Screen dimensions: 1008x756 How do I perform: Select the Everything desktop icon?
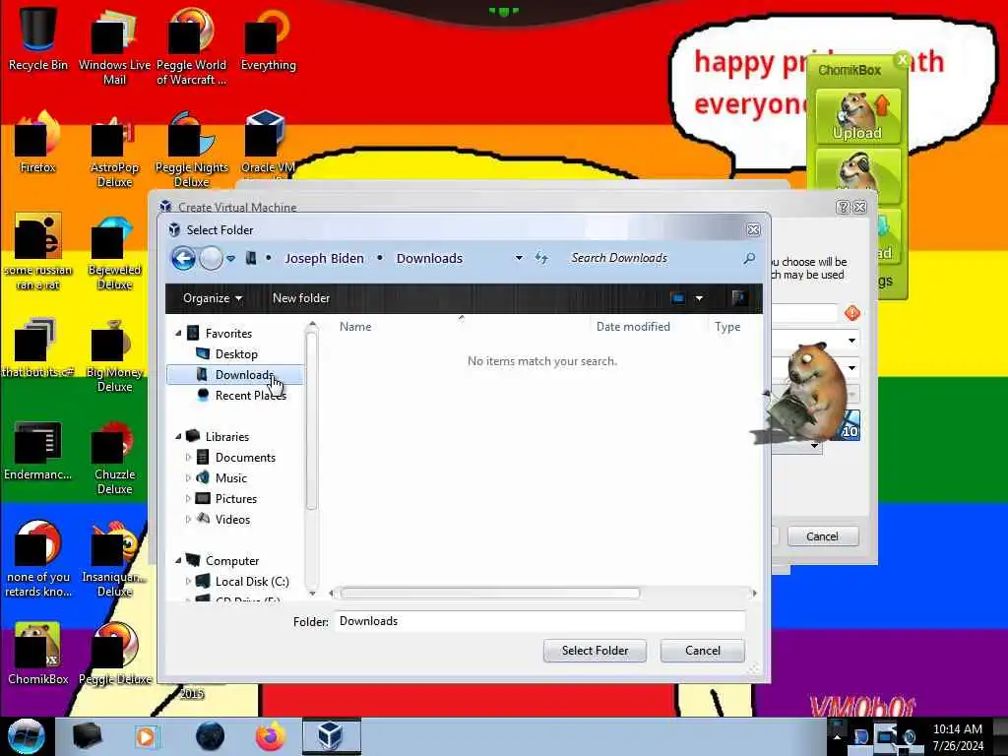[268, 39]
